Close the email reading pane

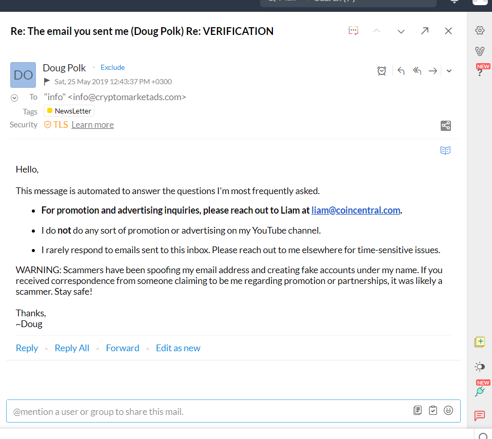click(x=448, y=31)
